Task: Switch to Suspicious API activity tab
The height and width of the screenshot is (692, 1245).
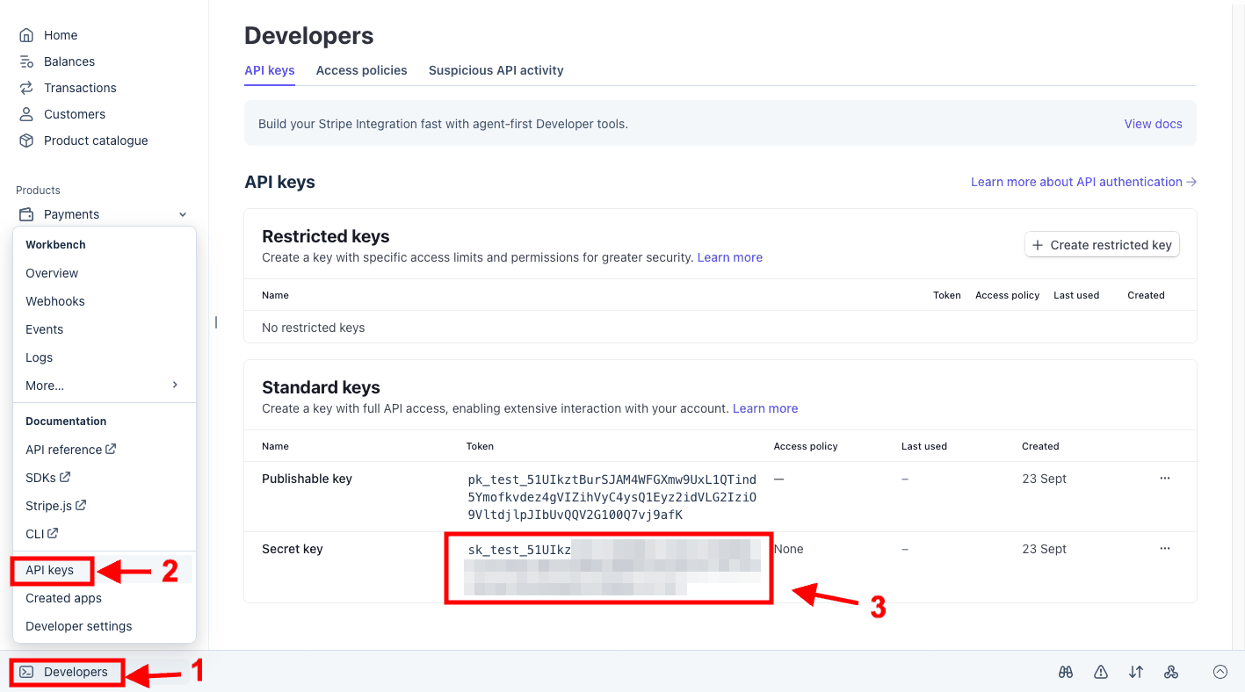Action: point(496,70)
